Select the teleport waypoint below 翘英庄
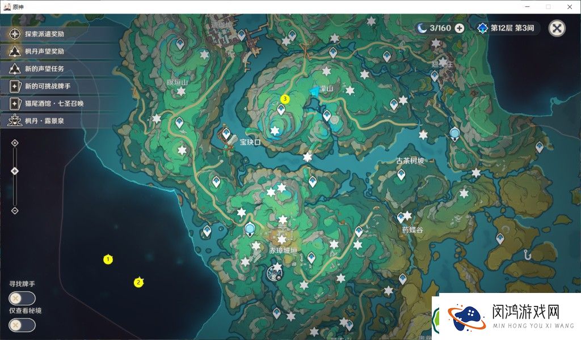Viewport: 581px width, 340px height. pos(435,76)
